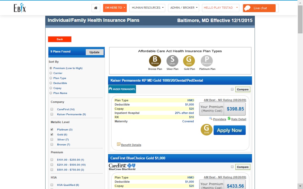Click the CareFirst BlueChoice Gold $1,000 title

coord(138,158)
